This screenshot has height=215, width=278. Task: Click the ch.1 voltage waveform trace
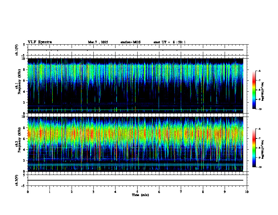coord(135,50)
